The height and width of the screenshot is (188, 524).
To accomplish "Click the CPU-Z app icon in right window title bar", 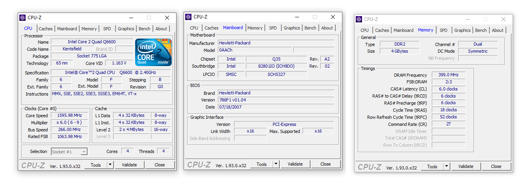I will (359, 19).
